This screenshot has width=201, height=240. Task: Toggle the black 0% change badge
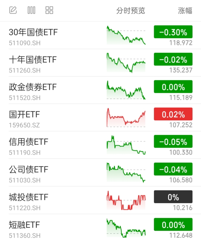[x=173, y=197]
